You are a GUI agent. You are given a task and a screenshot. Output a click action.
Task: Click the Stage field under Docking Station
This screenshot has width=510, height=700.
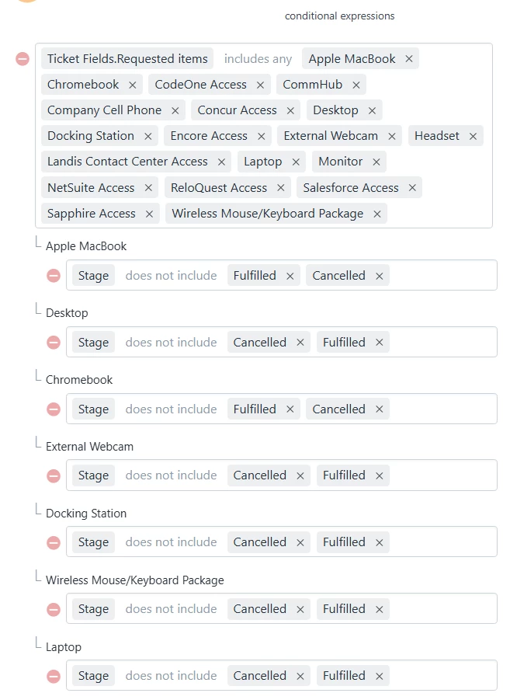tap(93, 542)
